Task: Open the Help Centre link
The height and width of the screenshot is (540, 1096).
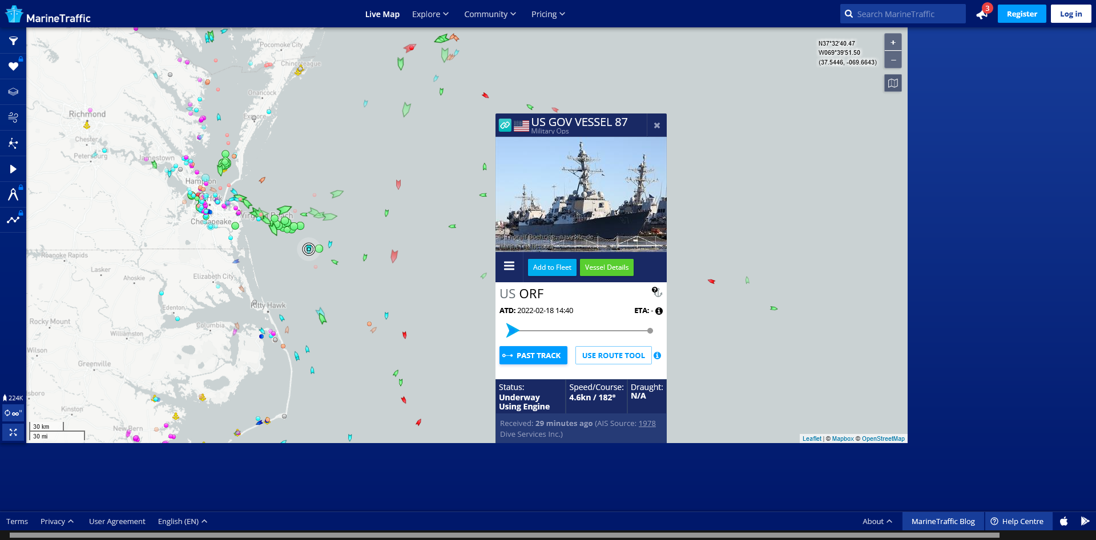Action: [1017, 521]
